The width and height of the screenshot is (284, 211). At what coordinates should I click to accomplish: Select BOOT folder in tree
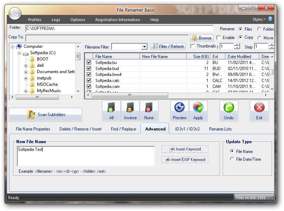(x=42, y=59)
